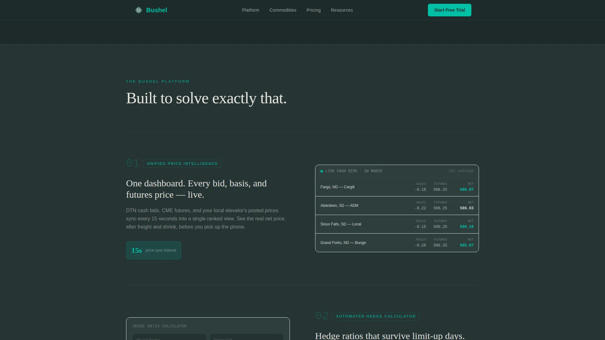The image size is (605, 340).
Task: Click the 'THE BUSHEL PLATFORM' eyebrow label
Action: [158, 82]
